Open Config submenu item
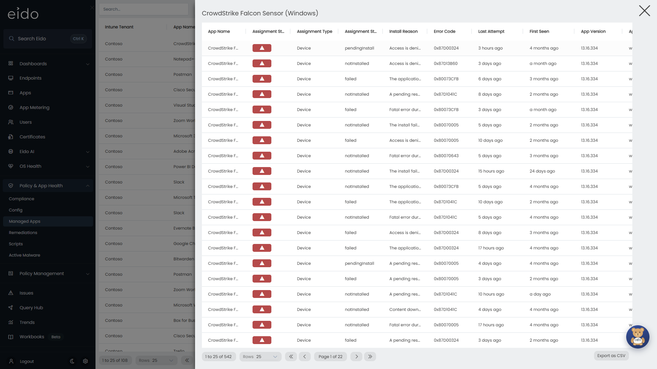Screen dimensions: 657x369 pos(15,210)
